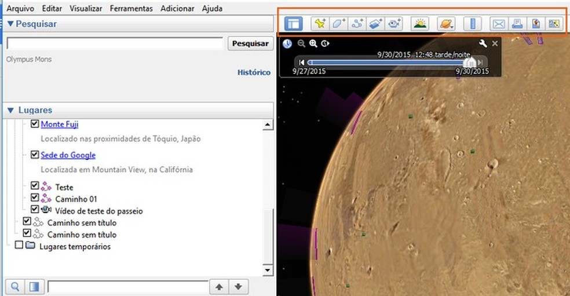Image resolution: width=570 pixels, height=296 pixels.
Task: Click the time slider thumb handle
Action: tap(470, 62)
